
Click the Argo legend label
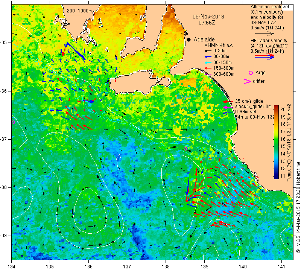[x=260, y=73]
